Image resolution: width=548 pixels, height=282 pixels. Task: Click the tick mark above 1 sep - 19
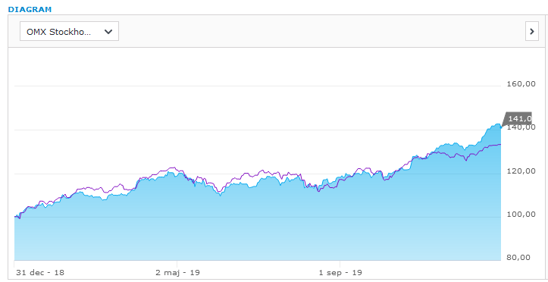pyautogui.click(x=340, y=264)
